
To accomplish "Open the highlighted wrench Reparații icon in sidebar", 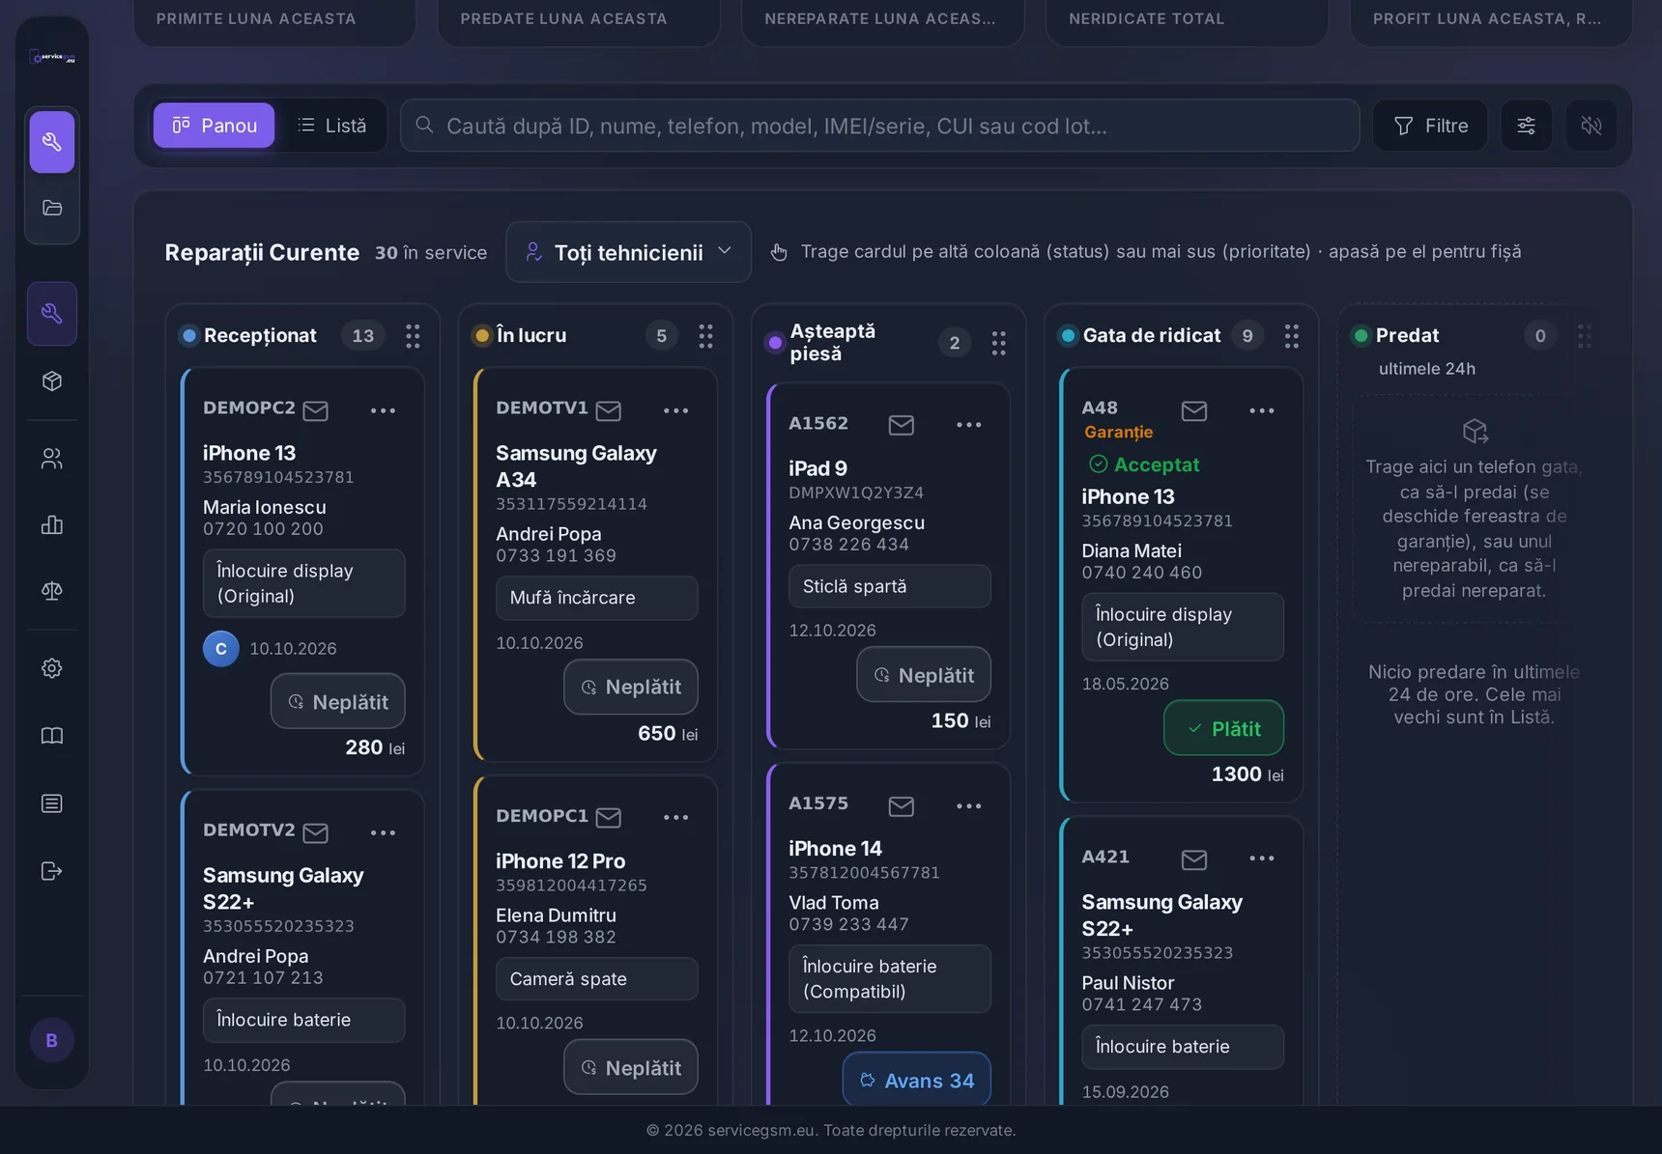I will (52, 314).
